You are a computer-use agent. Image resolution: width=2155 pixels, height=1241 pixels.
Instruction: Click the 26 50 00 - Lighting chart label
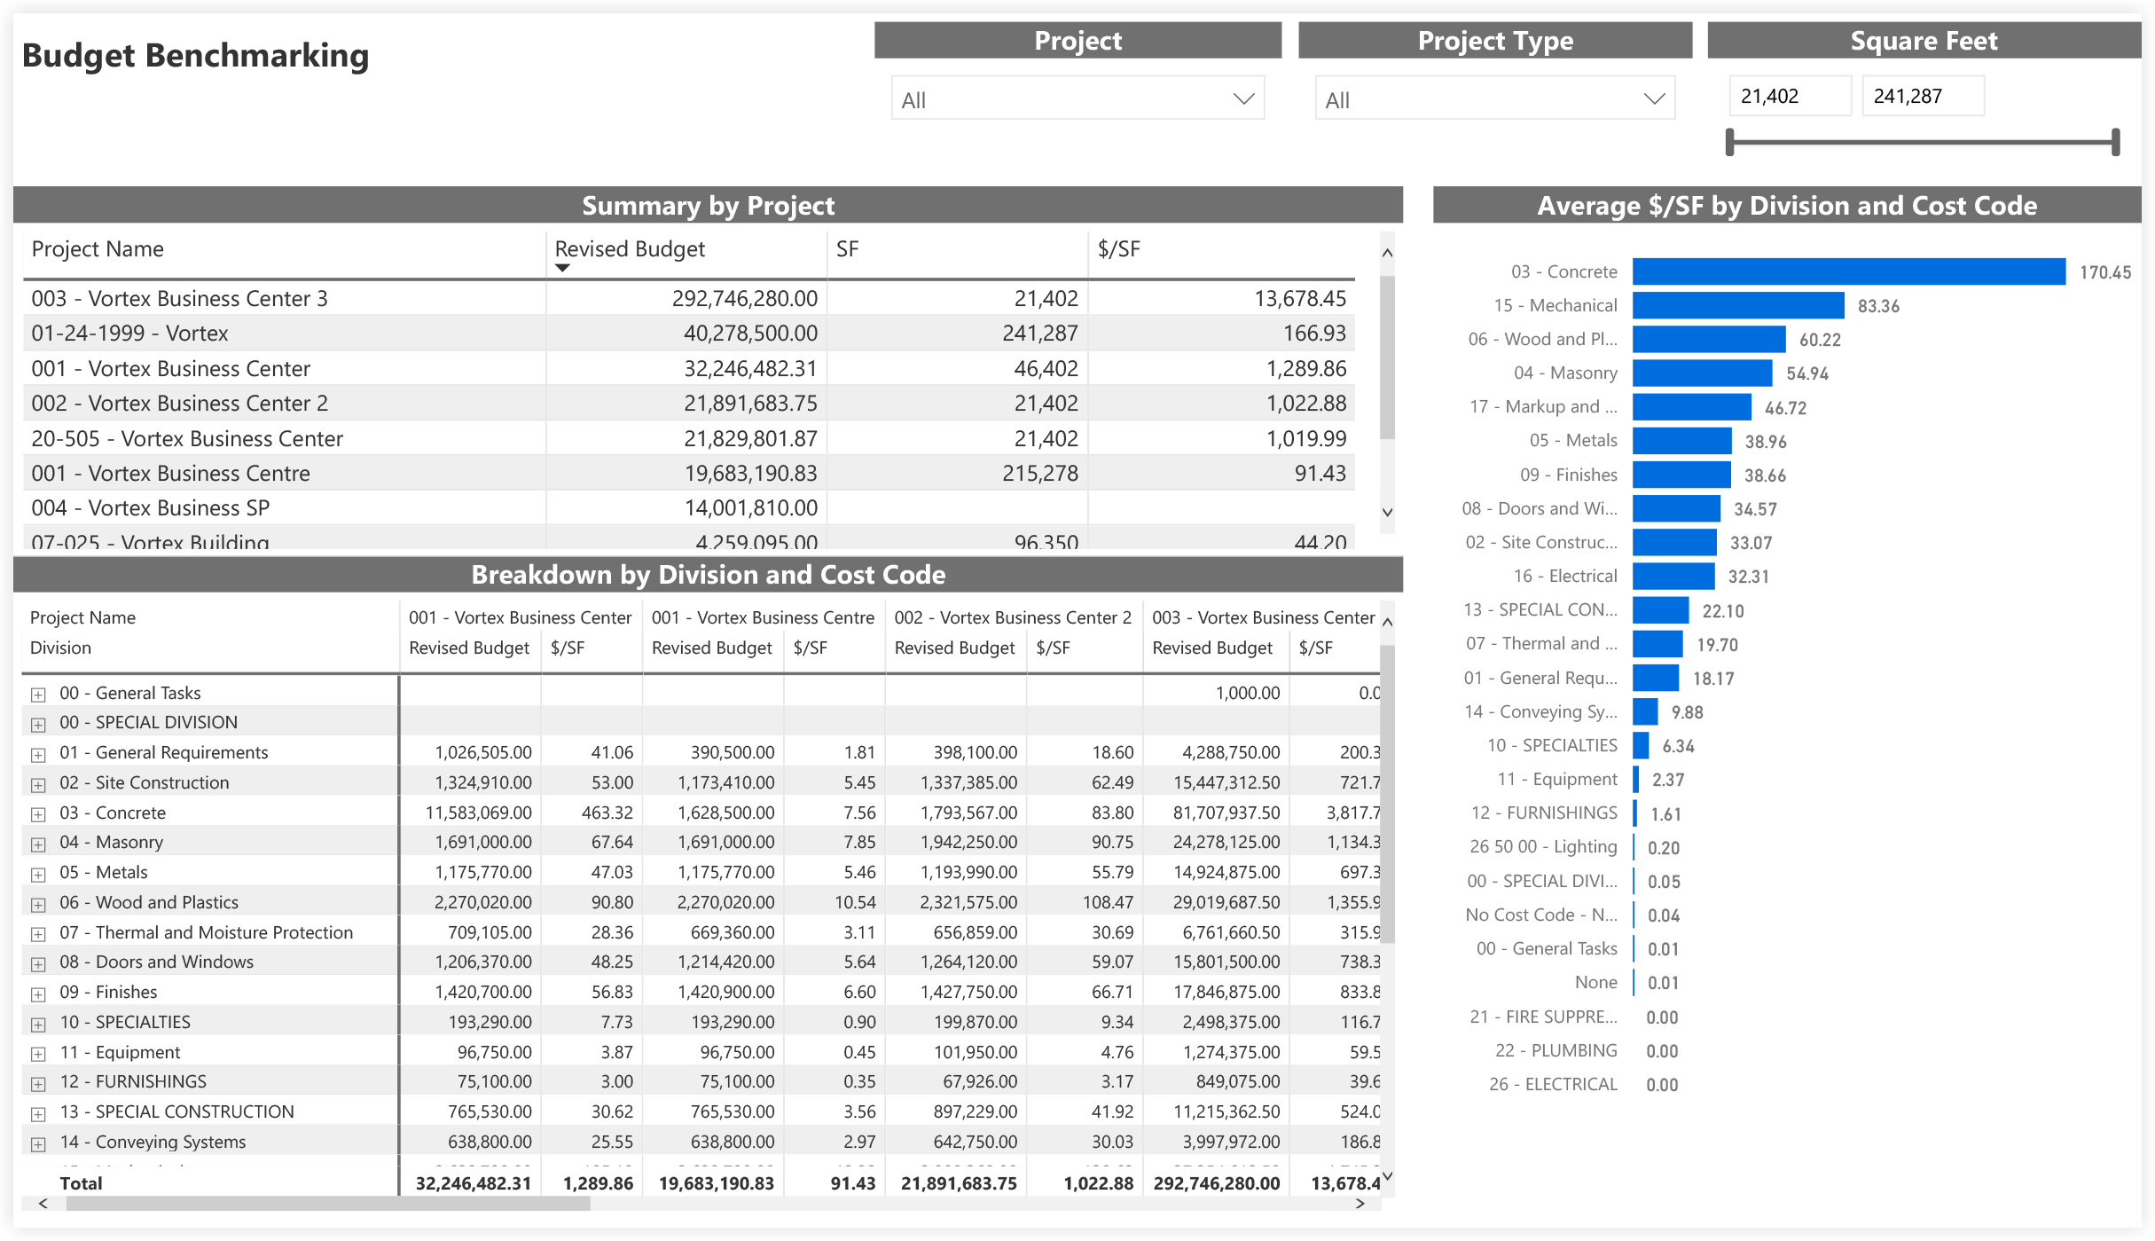click(x=1543, y=846)
